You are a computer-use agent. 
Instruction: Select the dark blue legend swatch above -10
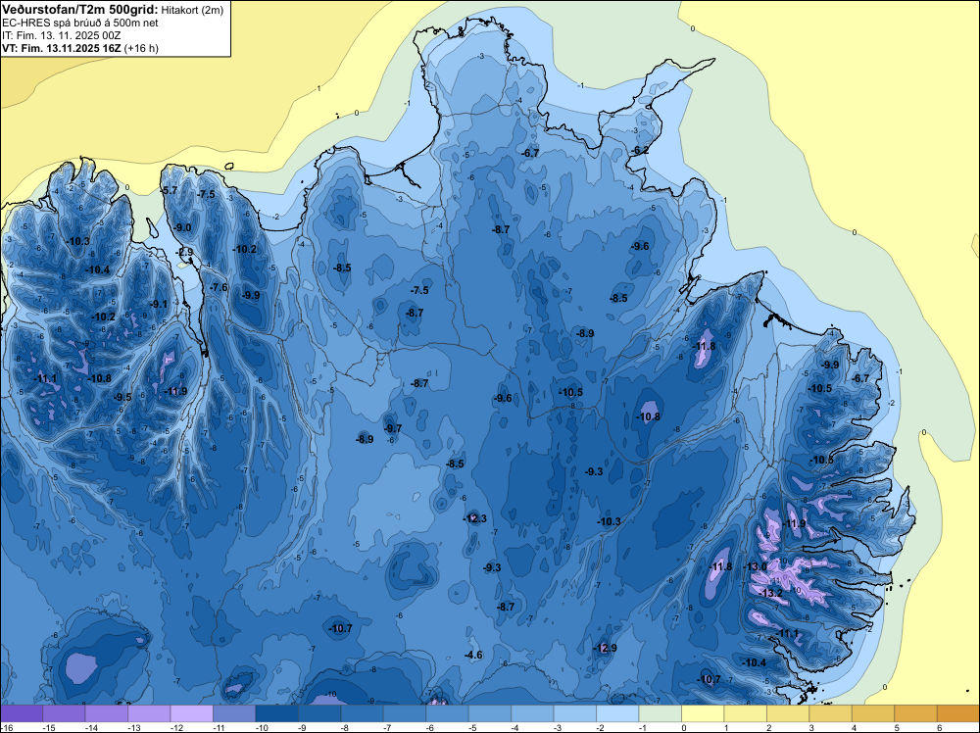pyautogui.click(x=277, y=713)
